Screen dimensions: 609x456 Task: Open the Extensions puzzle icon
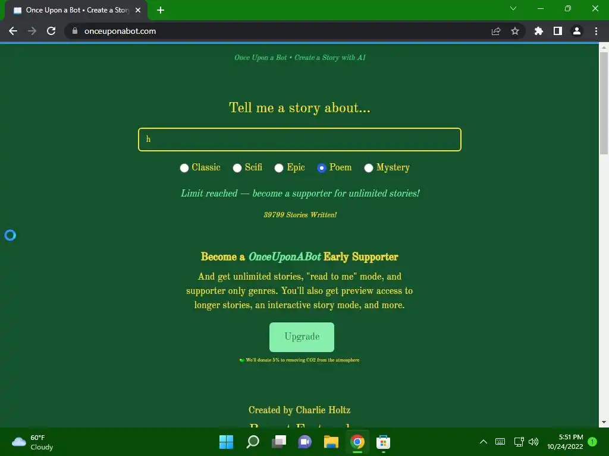coord(538,31)
